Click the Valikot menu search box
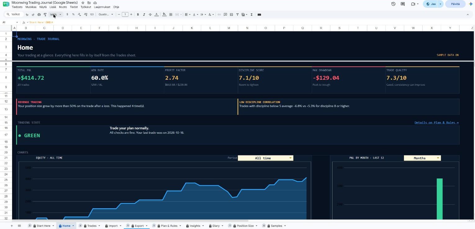475x229 pixels. click(14, 15)
